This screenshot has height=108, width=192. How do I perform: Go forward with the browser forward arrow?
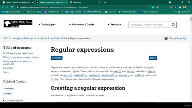[x=7, y=7]
